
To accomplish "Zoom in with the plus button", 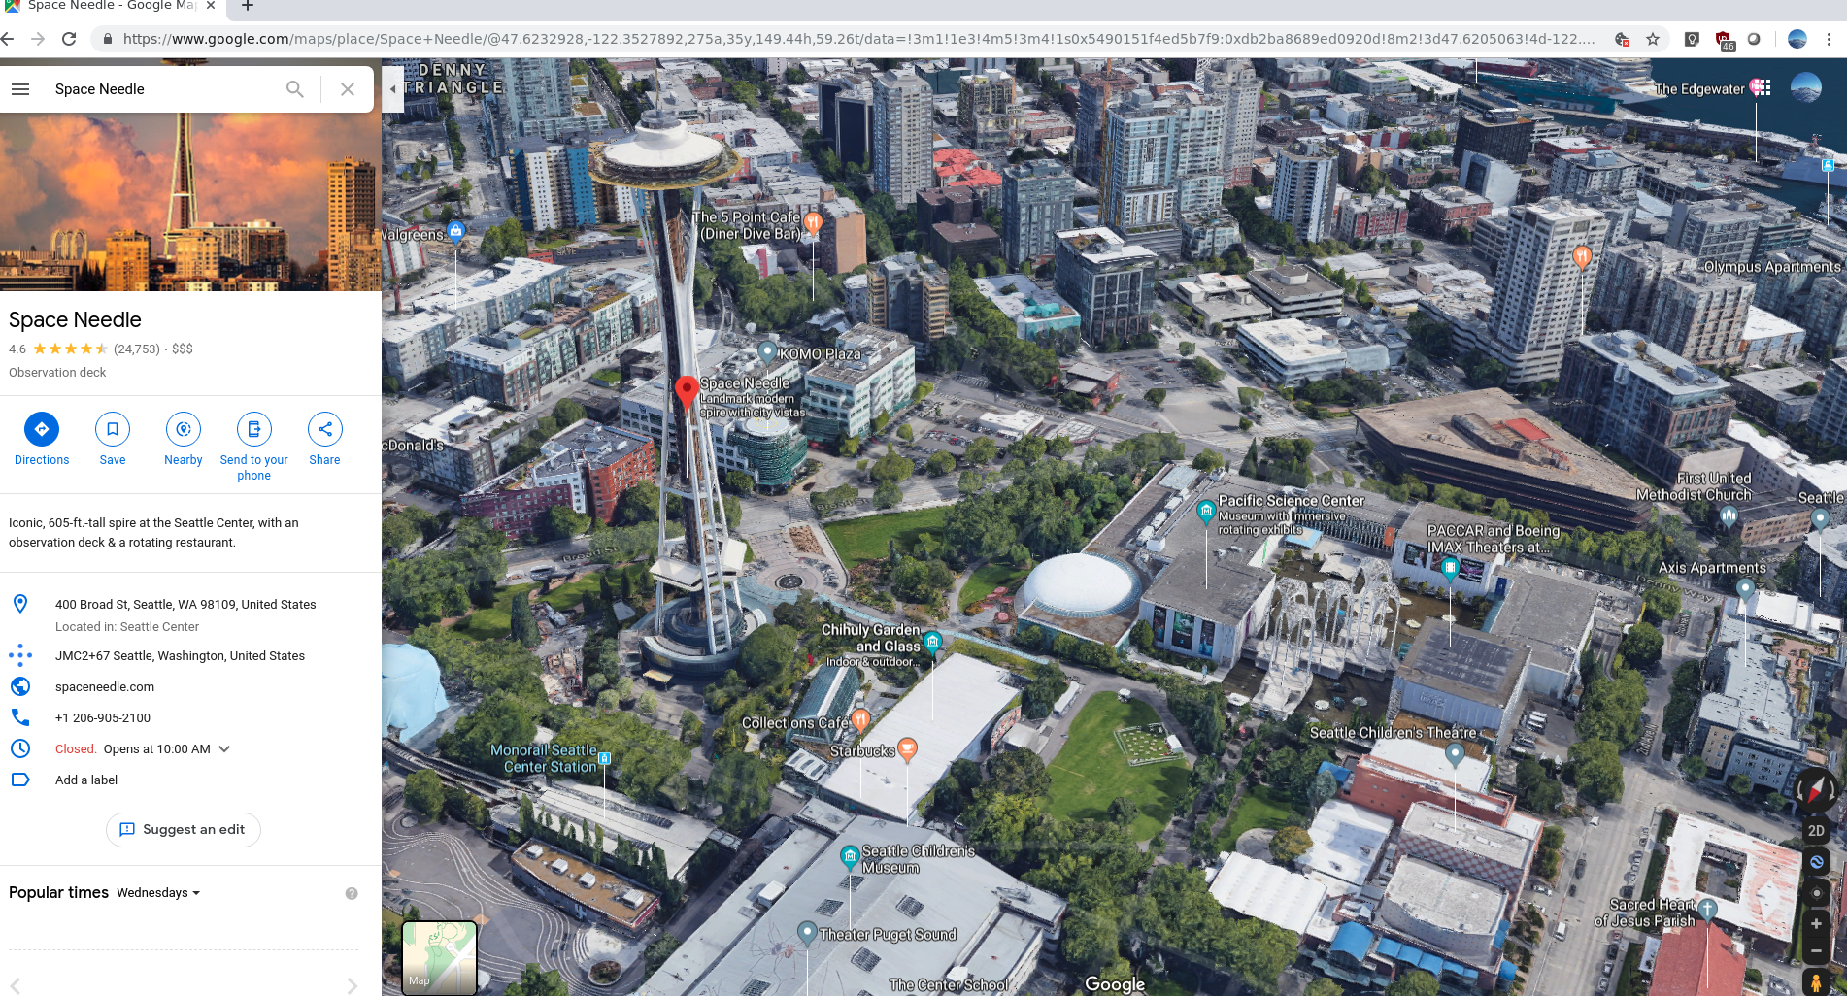I will (1816, 924).
